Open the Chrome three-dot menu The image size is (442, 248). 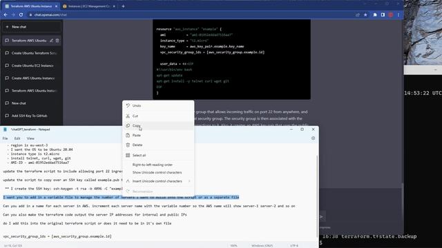(x=398, y=14)
